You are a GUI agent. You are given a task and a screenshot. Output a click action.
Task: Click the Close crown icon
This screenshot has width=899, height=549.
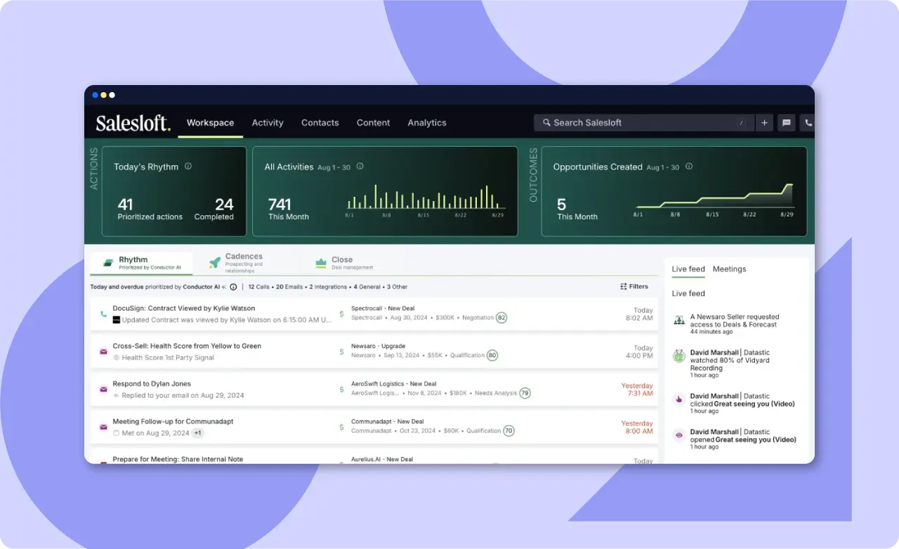pyautogui.click(x=321, y=262)
